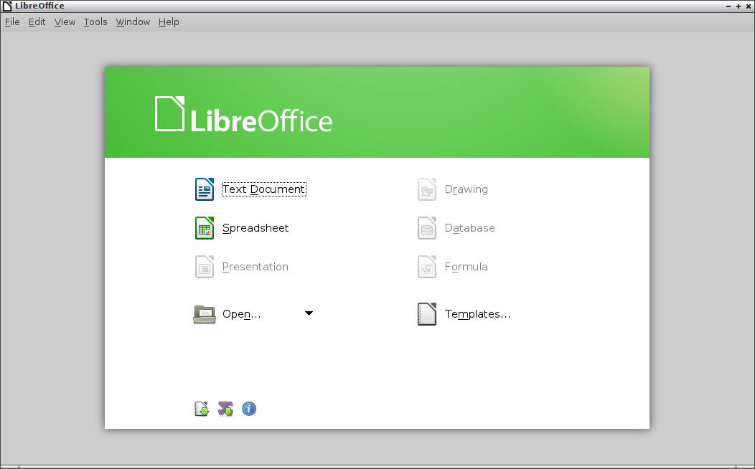The width and height of the screenshot is (755, 469).
Task: Click the Open folder icon
Action: (204, 314)
